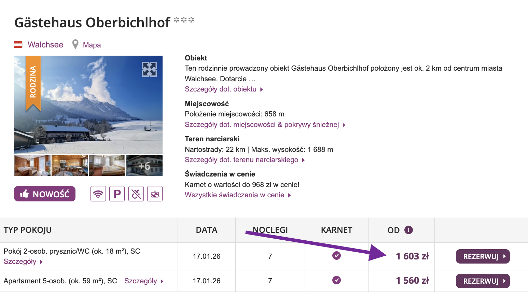The height and width of the screenshot is (297, 528).
Task: Click the map pin icon next to Mapa
Action: tap(75, 44)
